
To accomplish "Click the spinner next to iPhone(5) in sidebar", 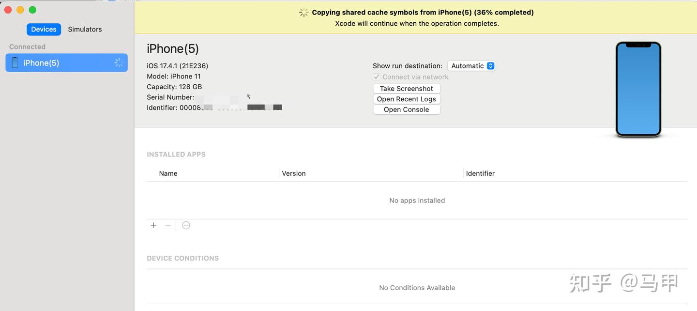I will (119, 62).
